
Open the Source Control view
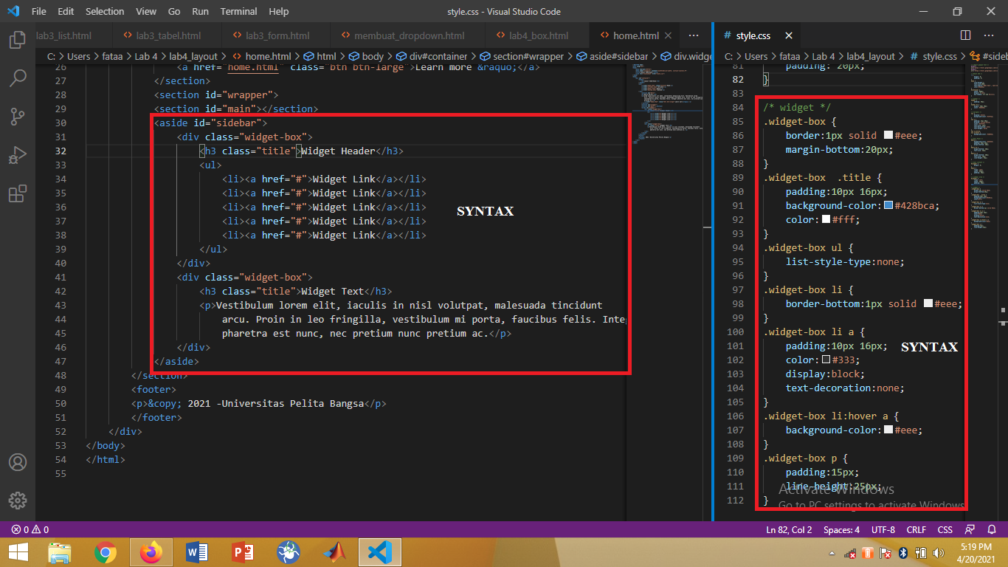[x=17, y=116]
